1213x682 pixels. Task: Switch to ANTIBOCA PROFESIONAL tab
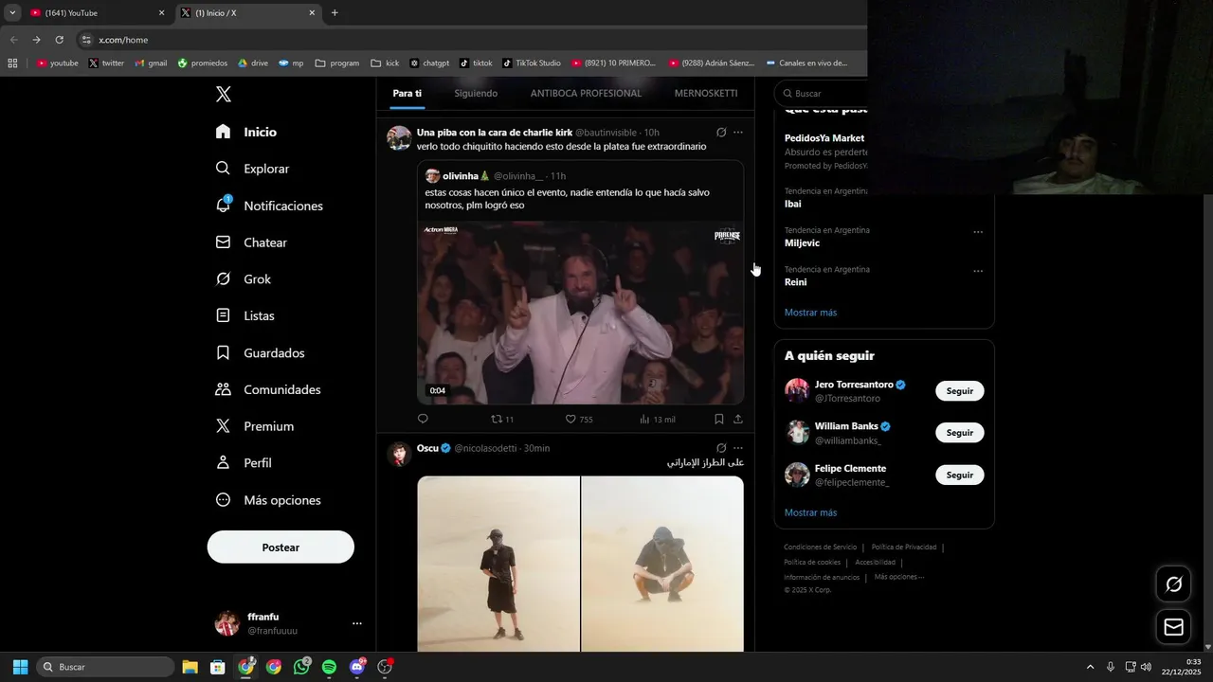586,93
